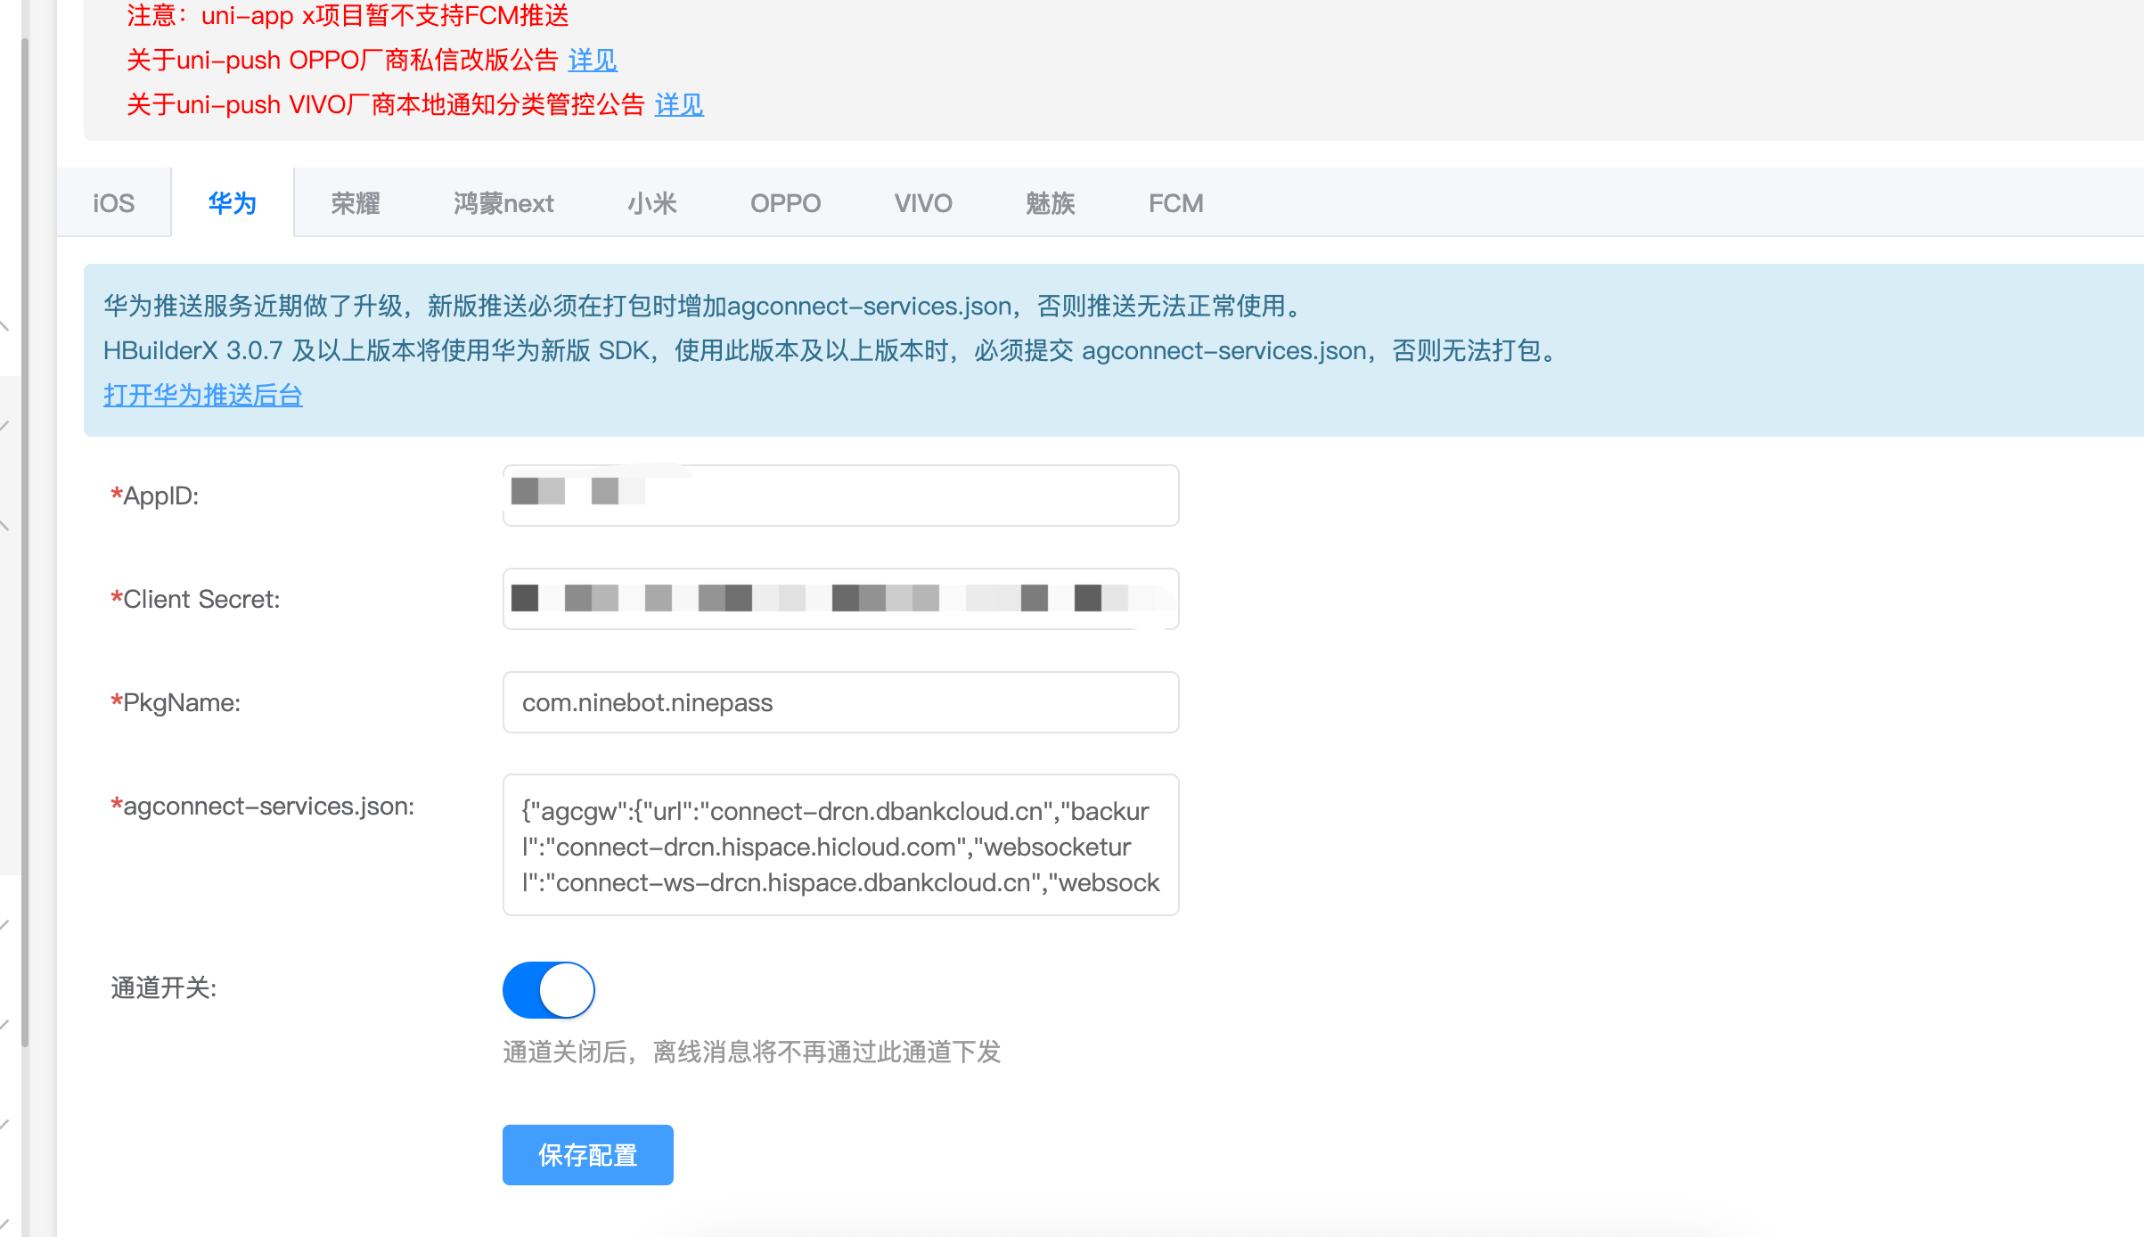Toggle off the 通道开关 switch
2144x1237 pixels.
549,989
